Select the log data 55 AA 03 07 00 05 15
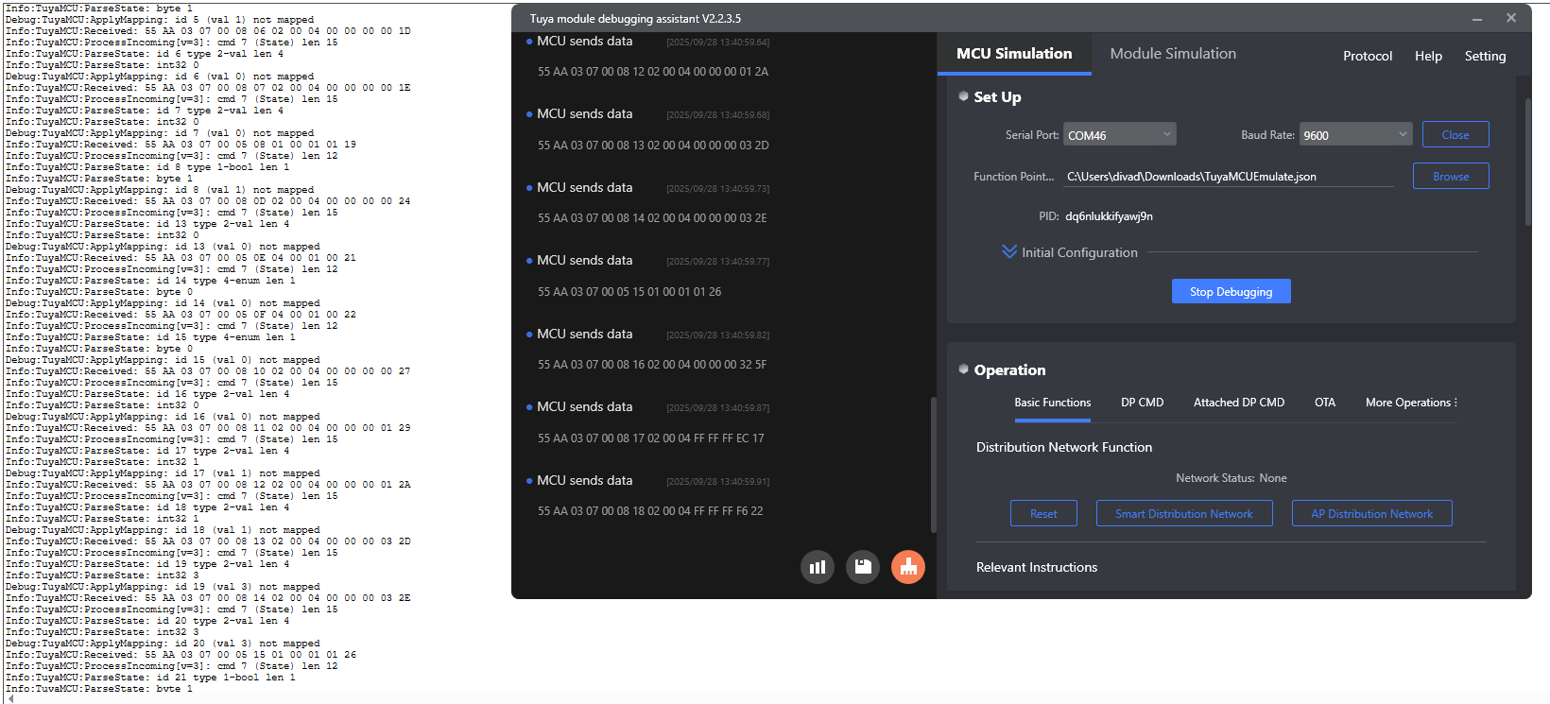The height and width of the screenshot is (704, 1550). tap(629, 292)
